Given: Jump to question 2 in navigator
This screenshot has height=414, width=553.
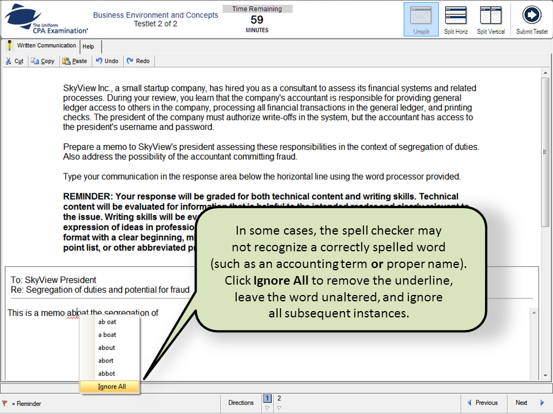Looking at the screenshot, I should (279, 398).
